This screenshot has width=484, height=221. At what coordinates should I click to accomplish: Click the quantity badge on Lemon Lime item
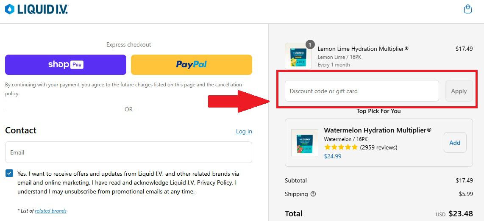coord(310,44)
